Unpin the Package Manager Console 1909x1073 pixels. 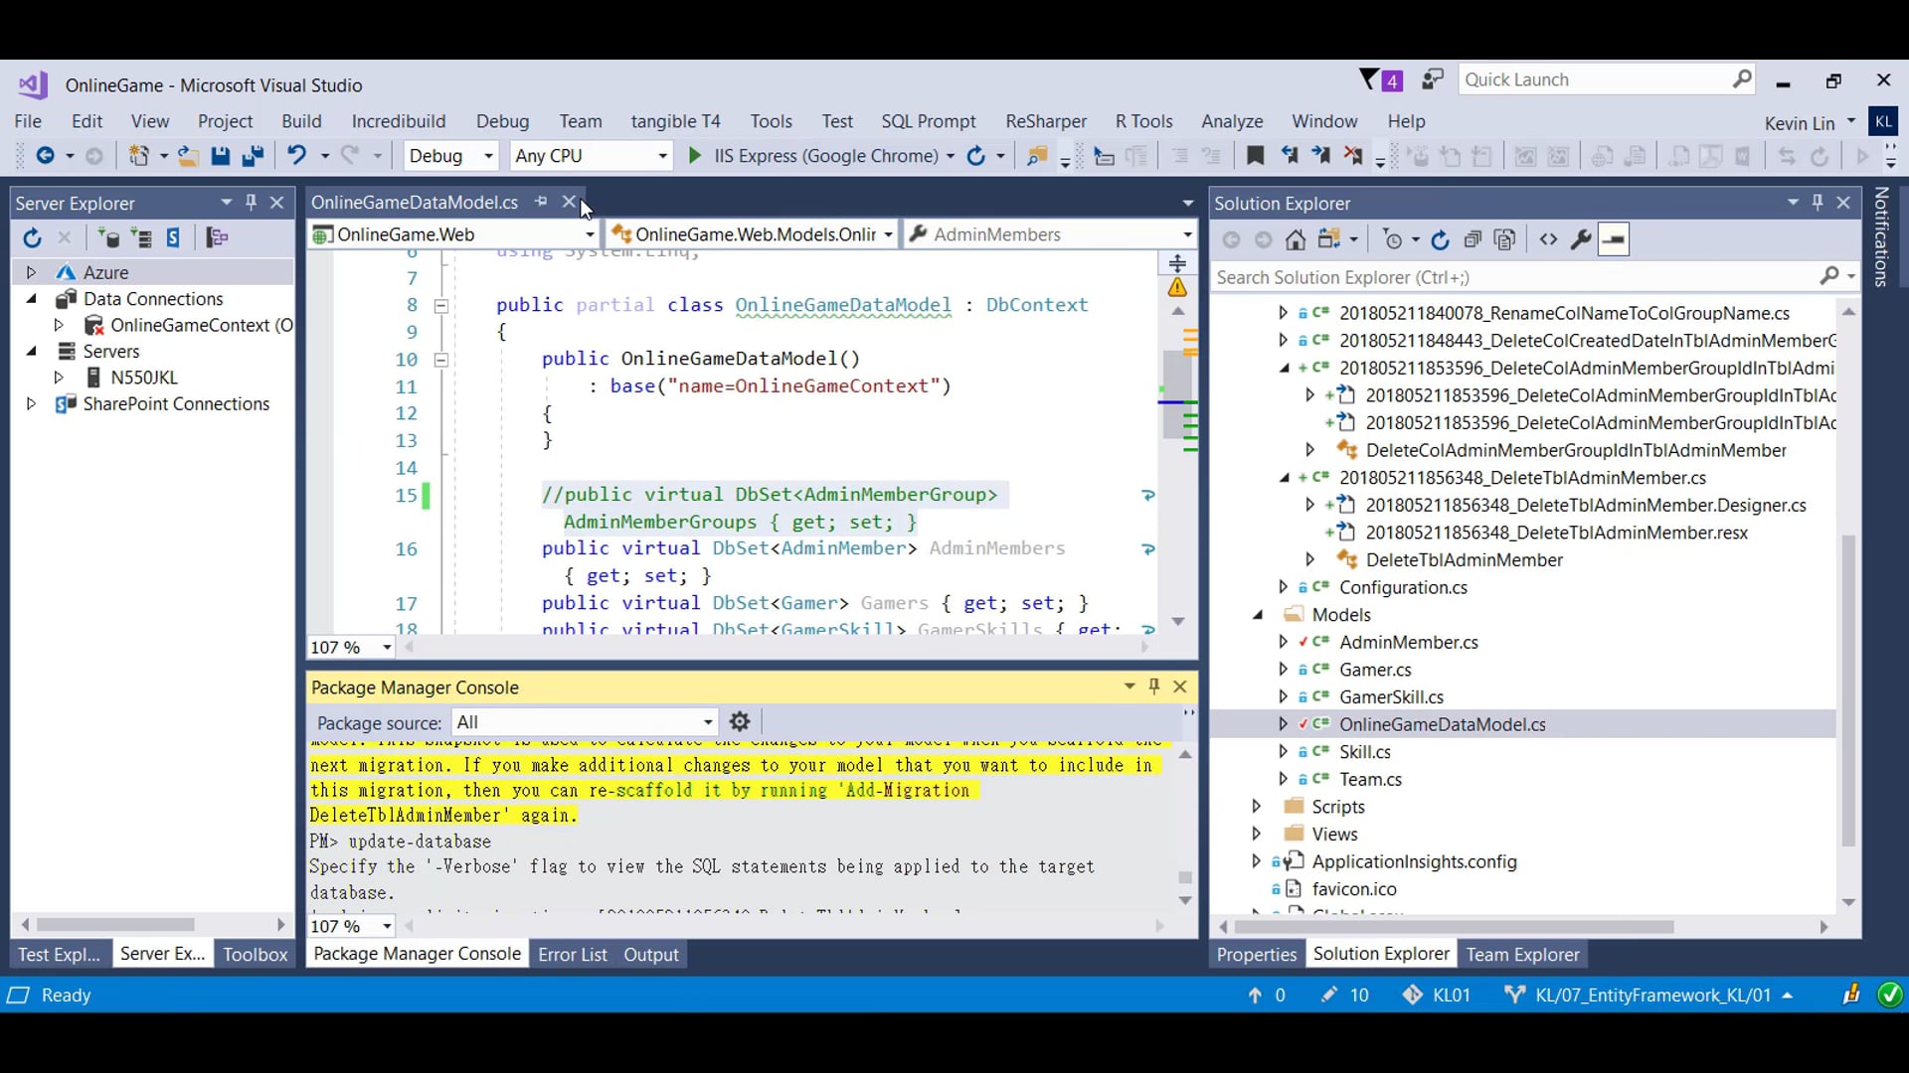coord(1154,687)
